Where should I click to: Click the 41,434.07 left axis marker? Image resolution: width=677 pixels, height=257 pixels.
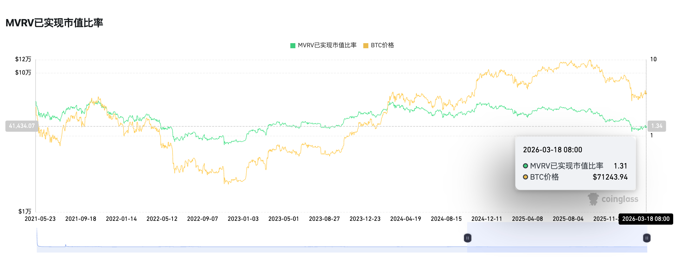pyautogui.click(x=22, y=126)
